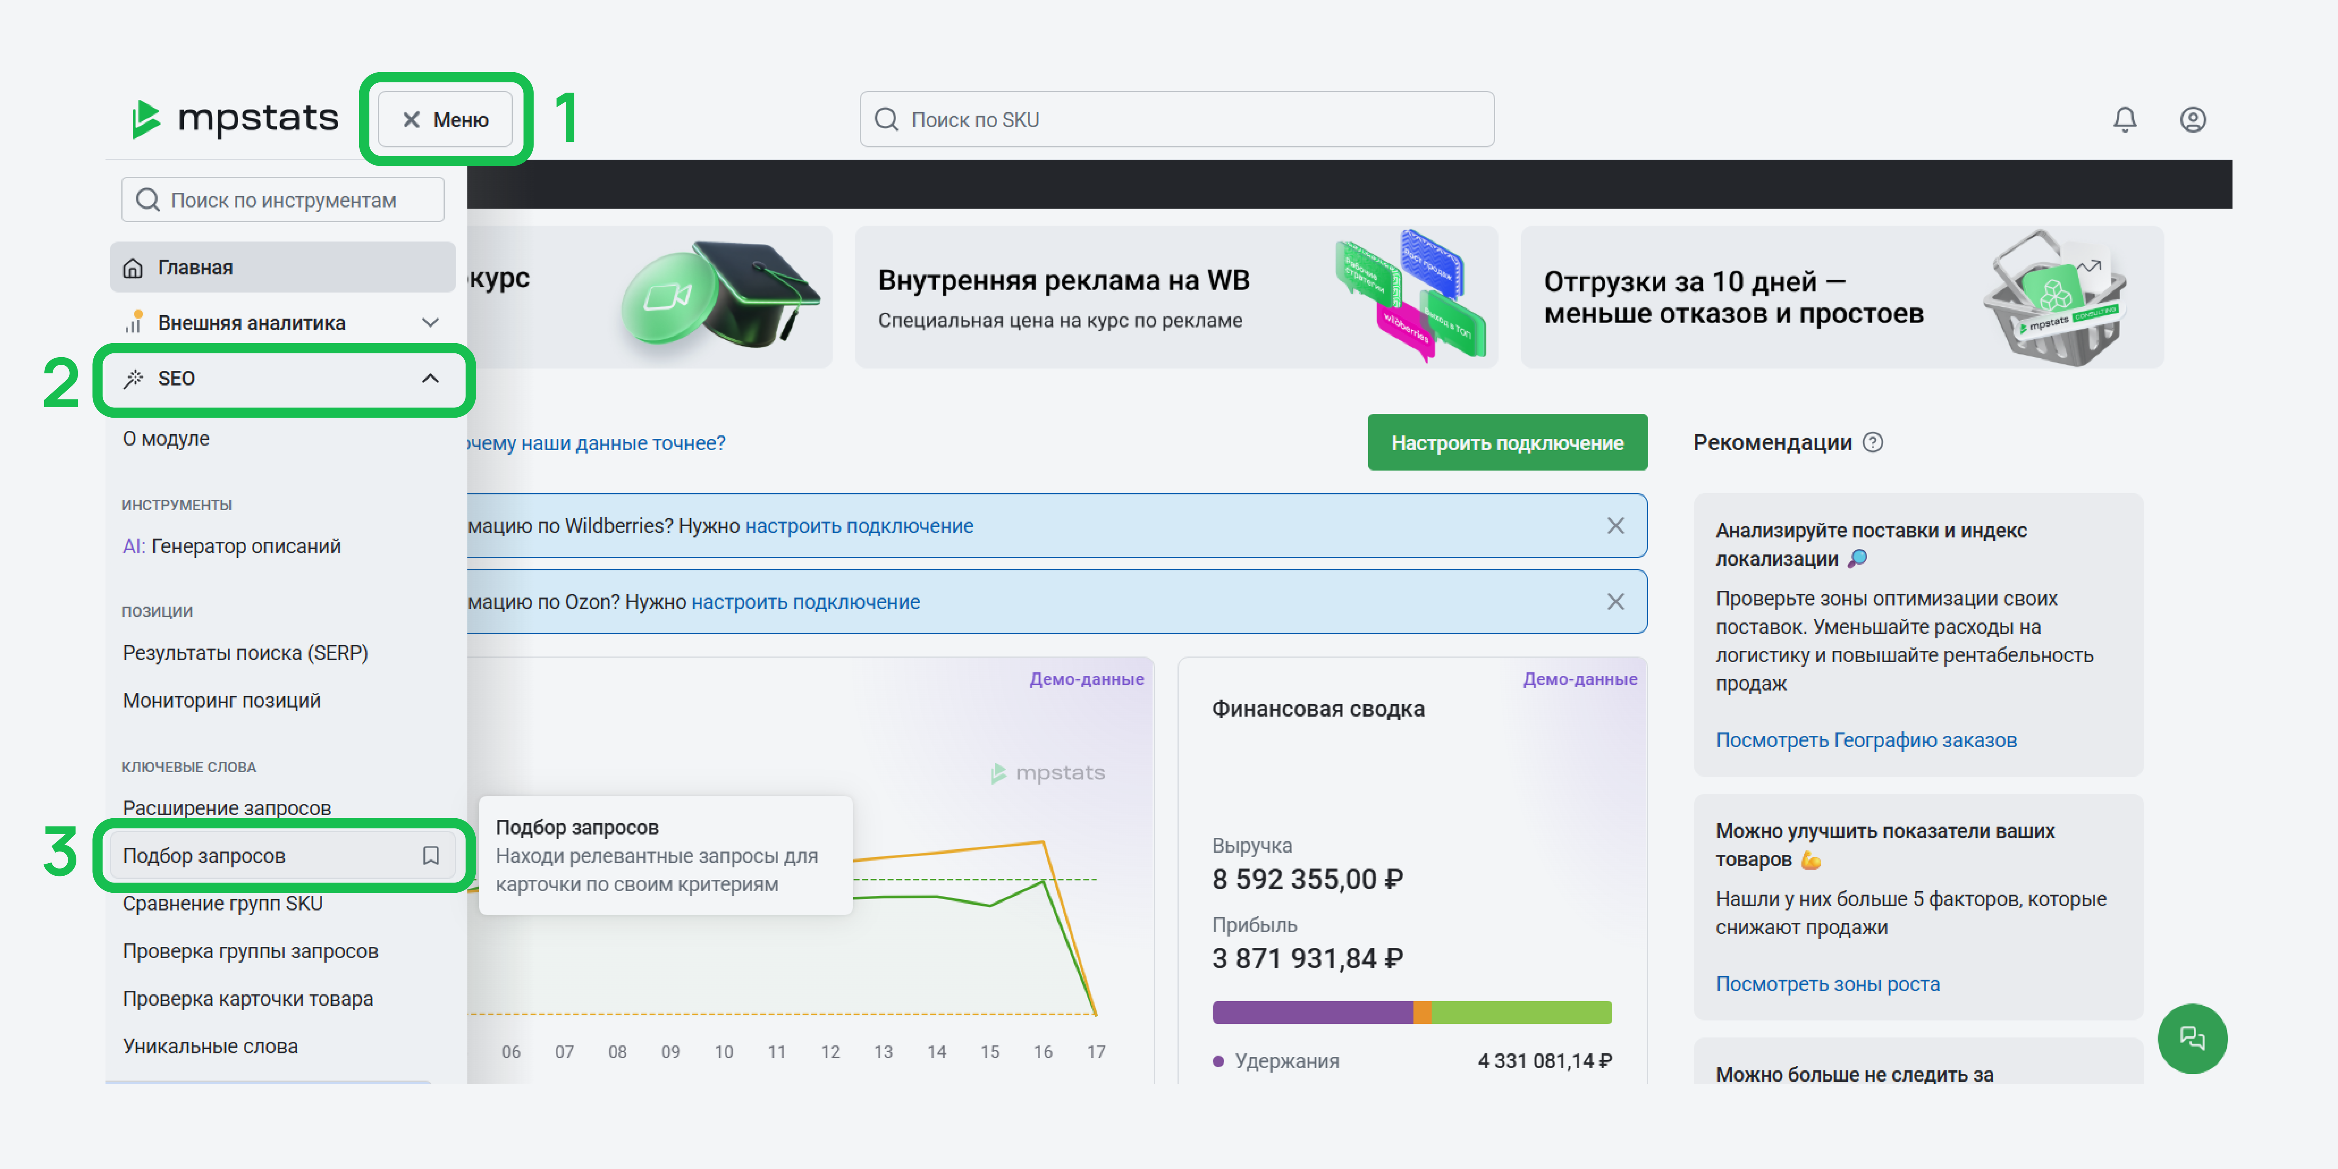This screenshot has width=2338, height=1169.
Task: Bookmark Подбор запросов with the bookmark icon
Action: tap(431, 855)
